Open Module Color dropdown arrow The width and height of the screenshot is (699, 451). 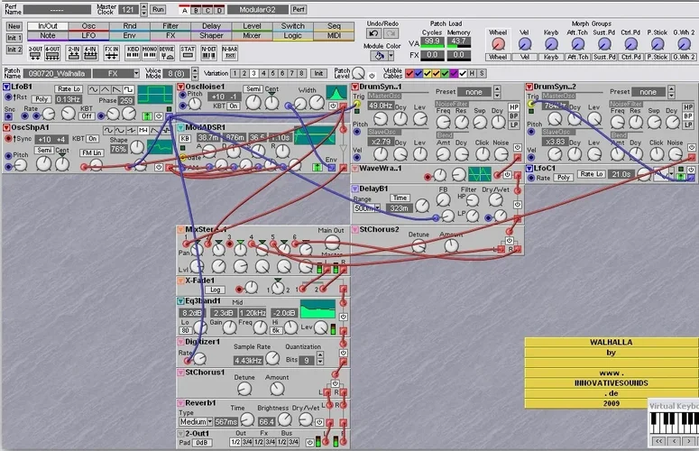(x=391, y=55)
